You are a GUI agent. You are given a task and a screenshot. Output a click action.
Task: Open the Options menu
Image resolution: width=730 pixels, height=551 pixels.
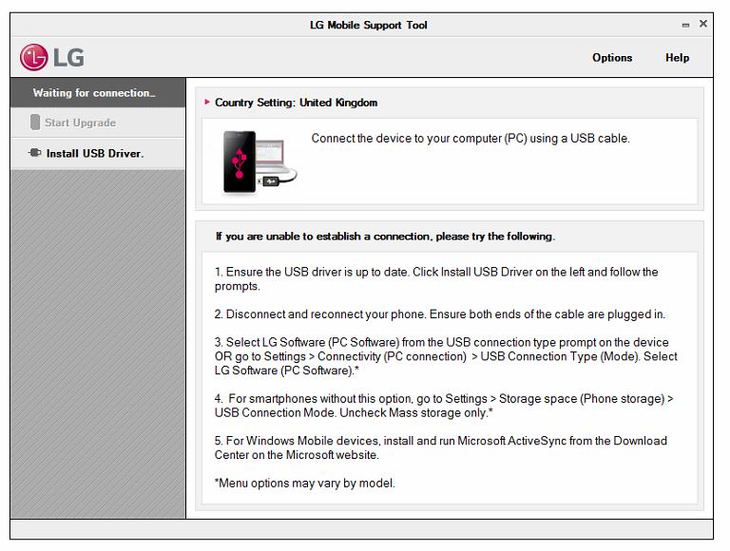tap(612, 58)
